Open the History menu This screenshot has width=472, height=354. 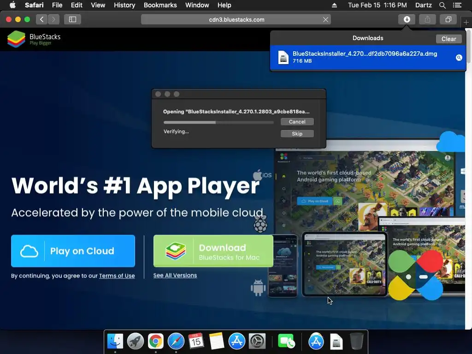click(x=124, y=5)
